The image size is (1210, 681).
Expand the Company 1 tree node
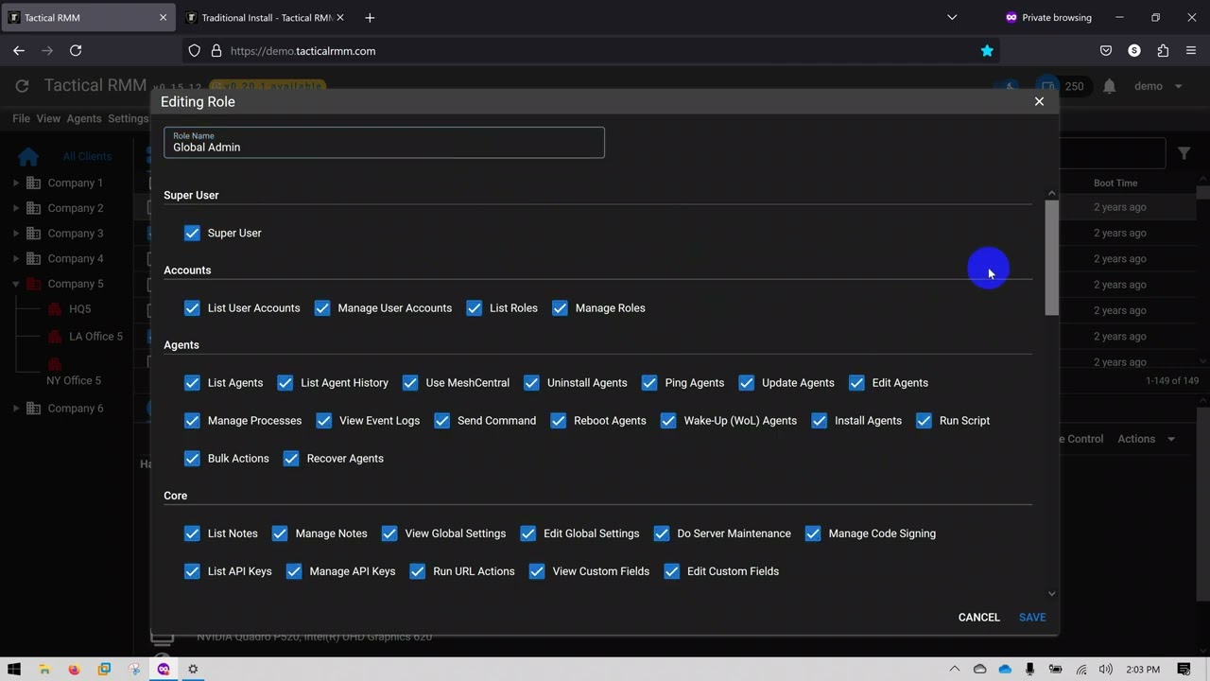point(16,183)
